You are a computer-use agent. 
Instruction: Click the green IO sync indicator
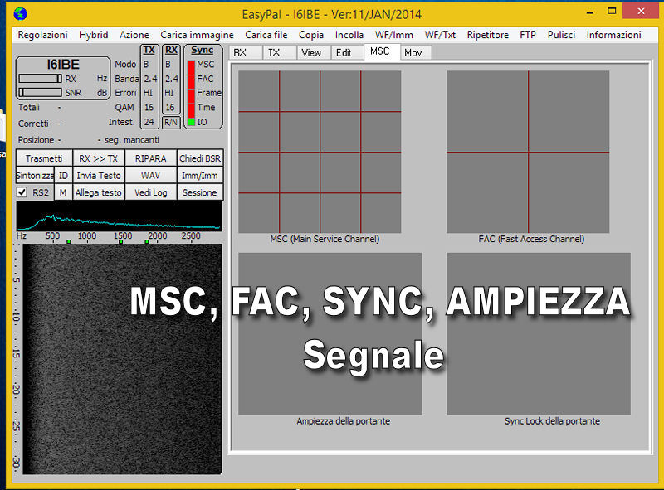192,122
